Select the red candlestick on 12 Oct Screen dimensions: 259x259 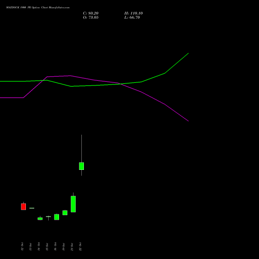[23, 207]
